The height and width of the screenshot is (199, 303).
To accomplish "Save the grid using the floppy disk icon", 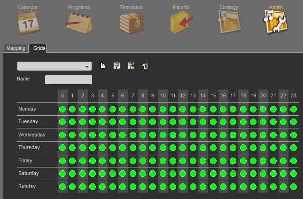I will click(117, 66).
